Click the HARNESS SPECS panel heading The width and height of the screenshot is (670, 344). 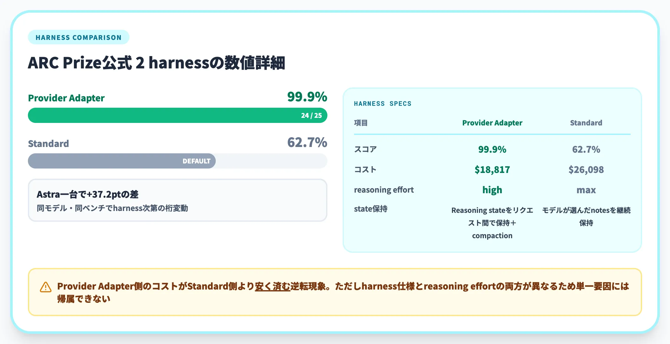383,104
